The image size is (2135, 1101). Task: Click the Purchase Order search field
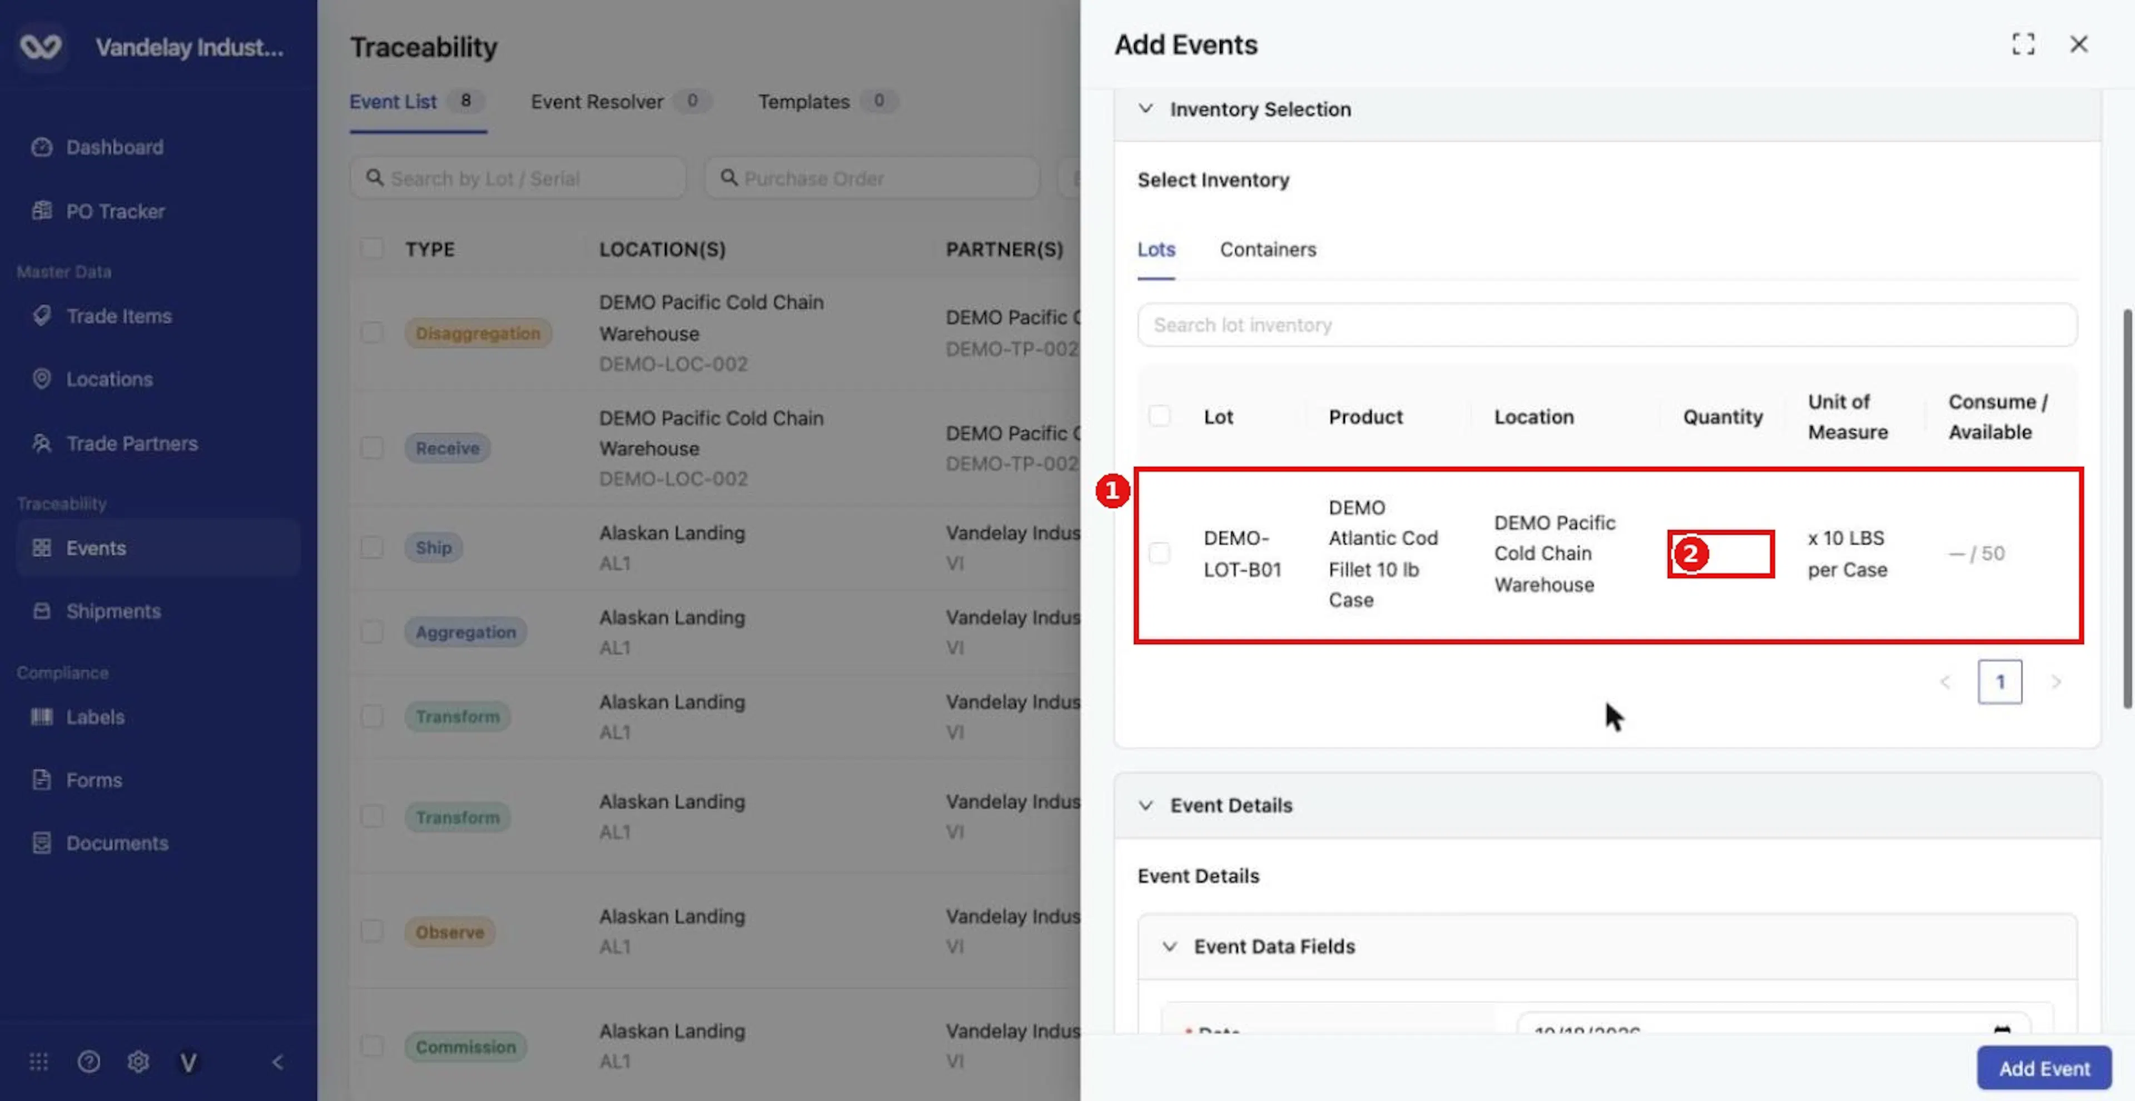(x=872, y=178)
